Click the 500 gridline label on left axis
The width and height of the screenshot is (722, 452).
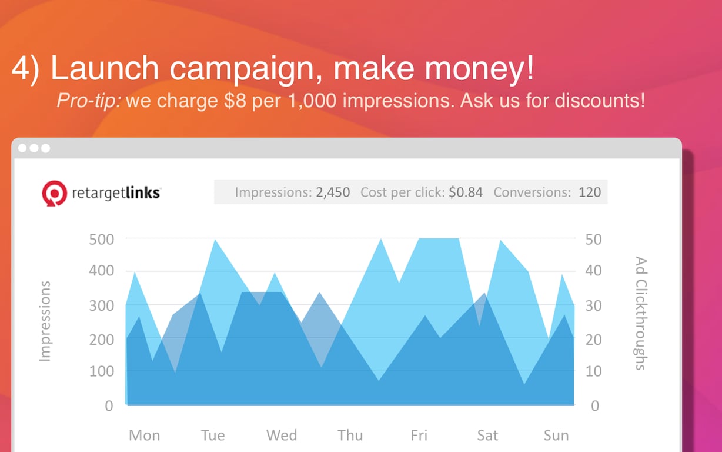point(101,239)
